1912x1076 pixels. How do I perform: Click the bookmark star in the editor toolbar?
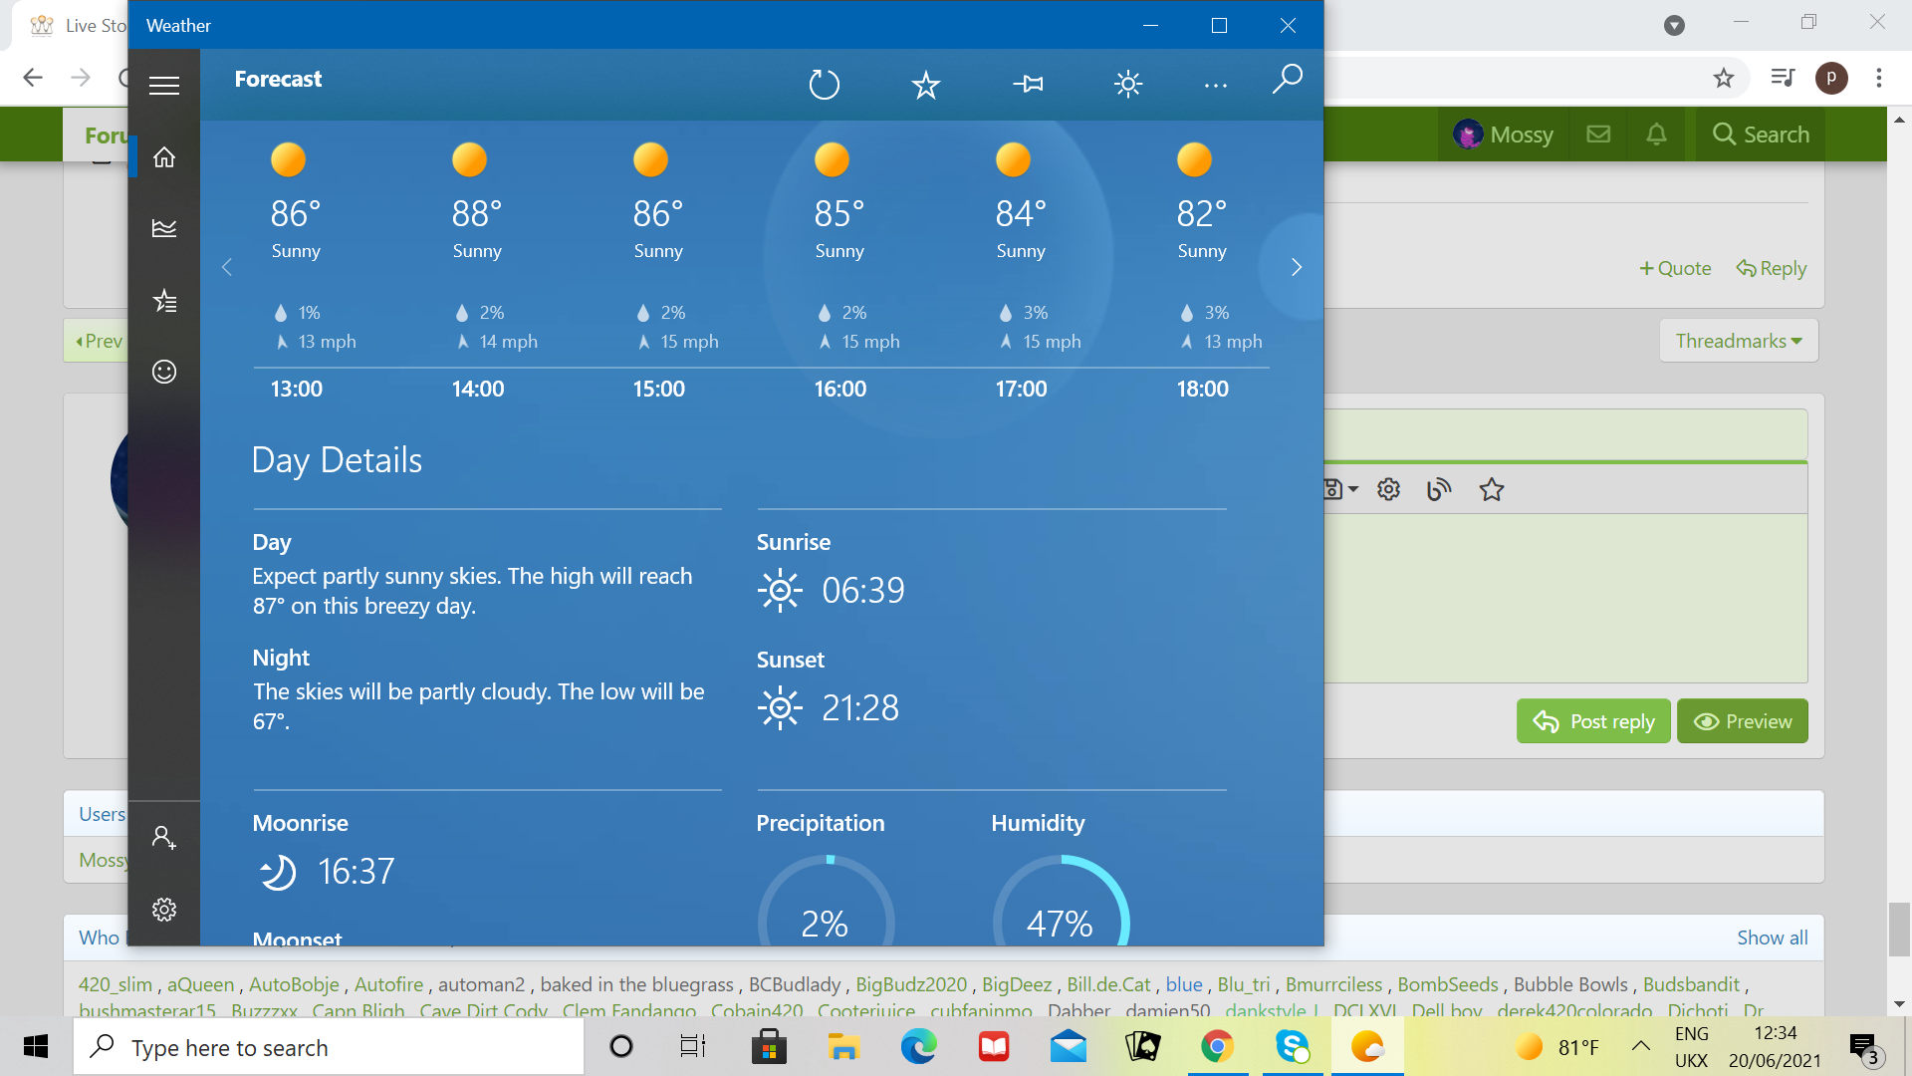(x=1492, y=489)
